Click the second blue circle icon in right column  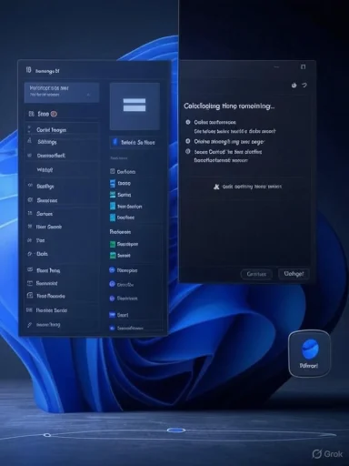pos(112,284)
